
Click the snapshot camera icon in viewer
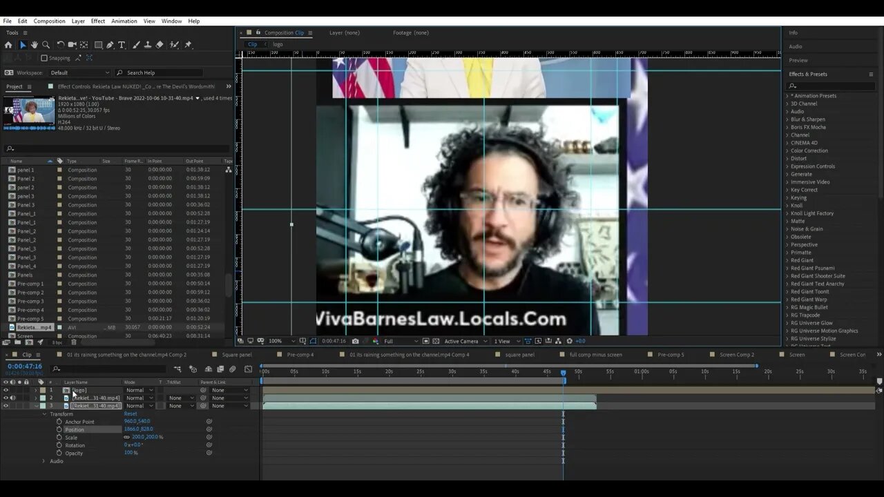355,341
